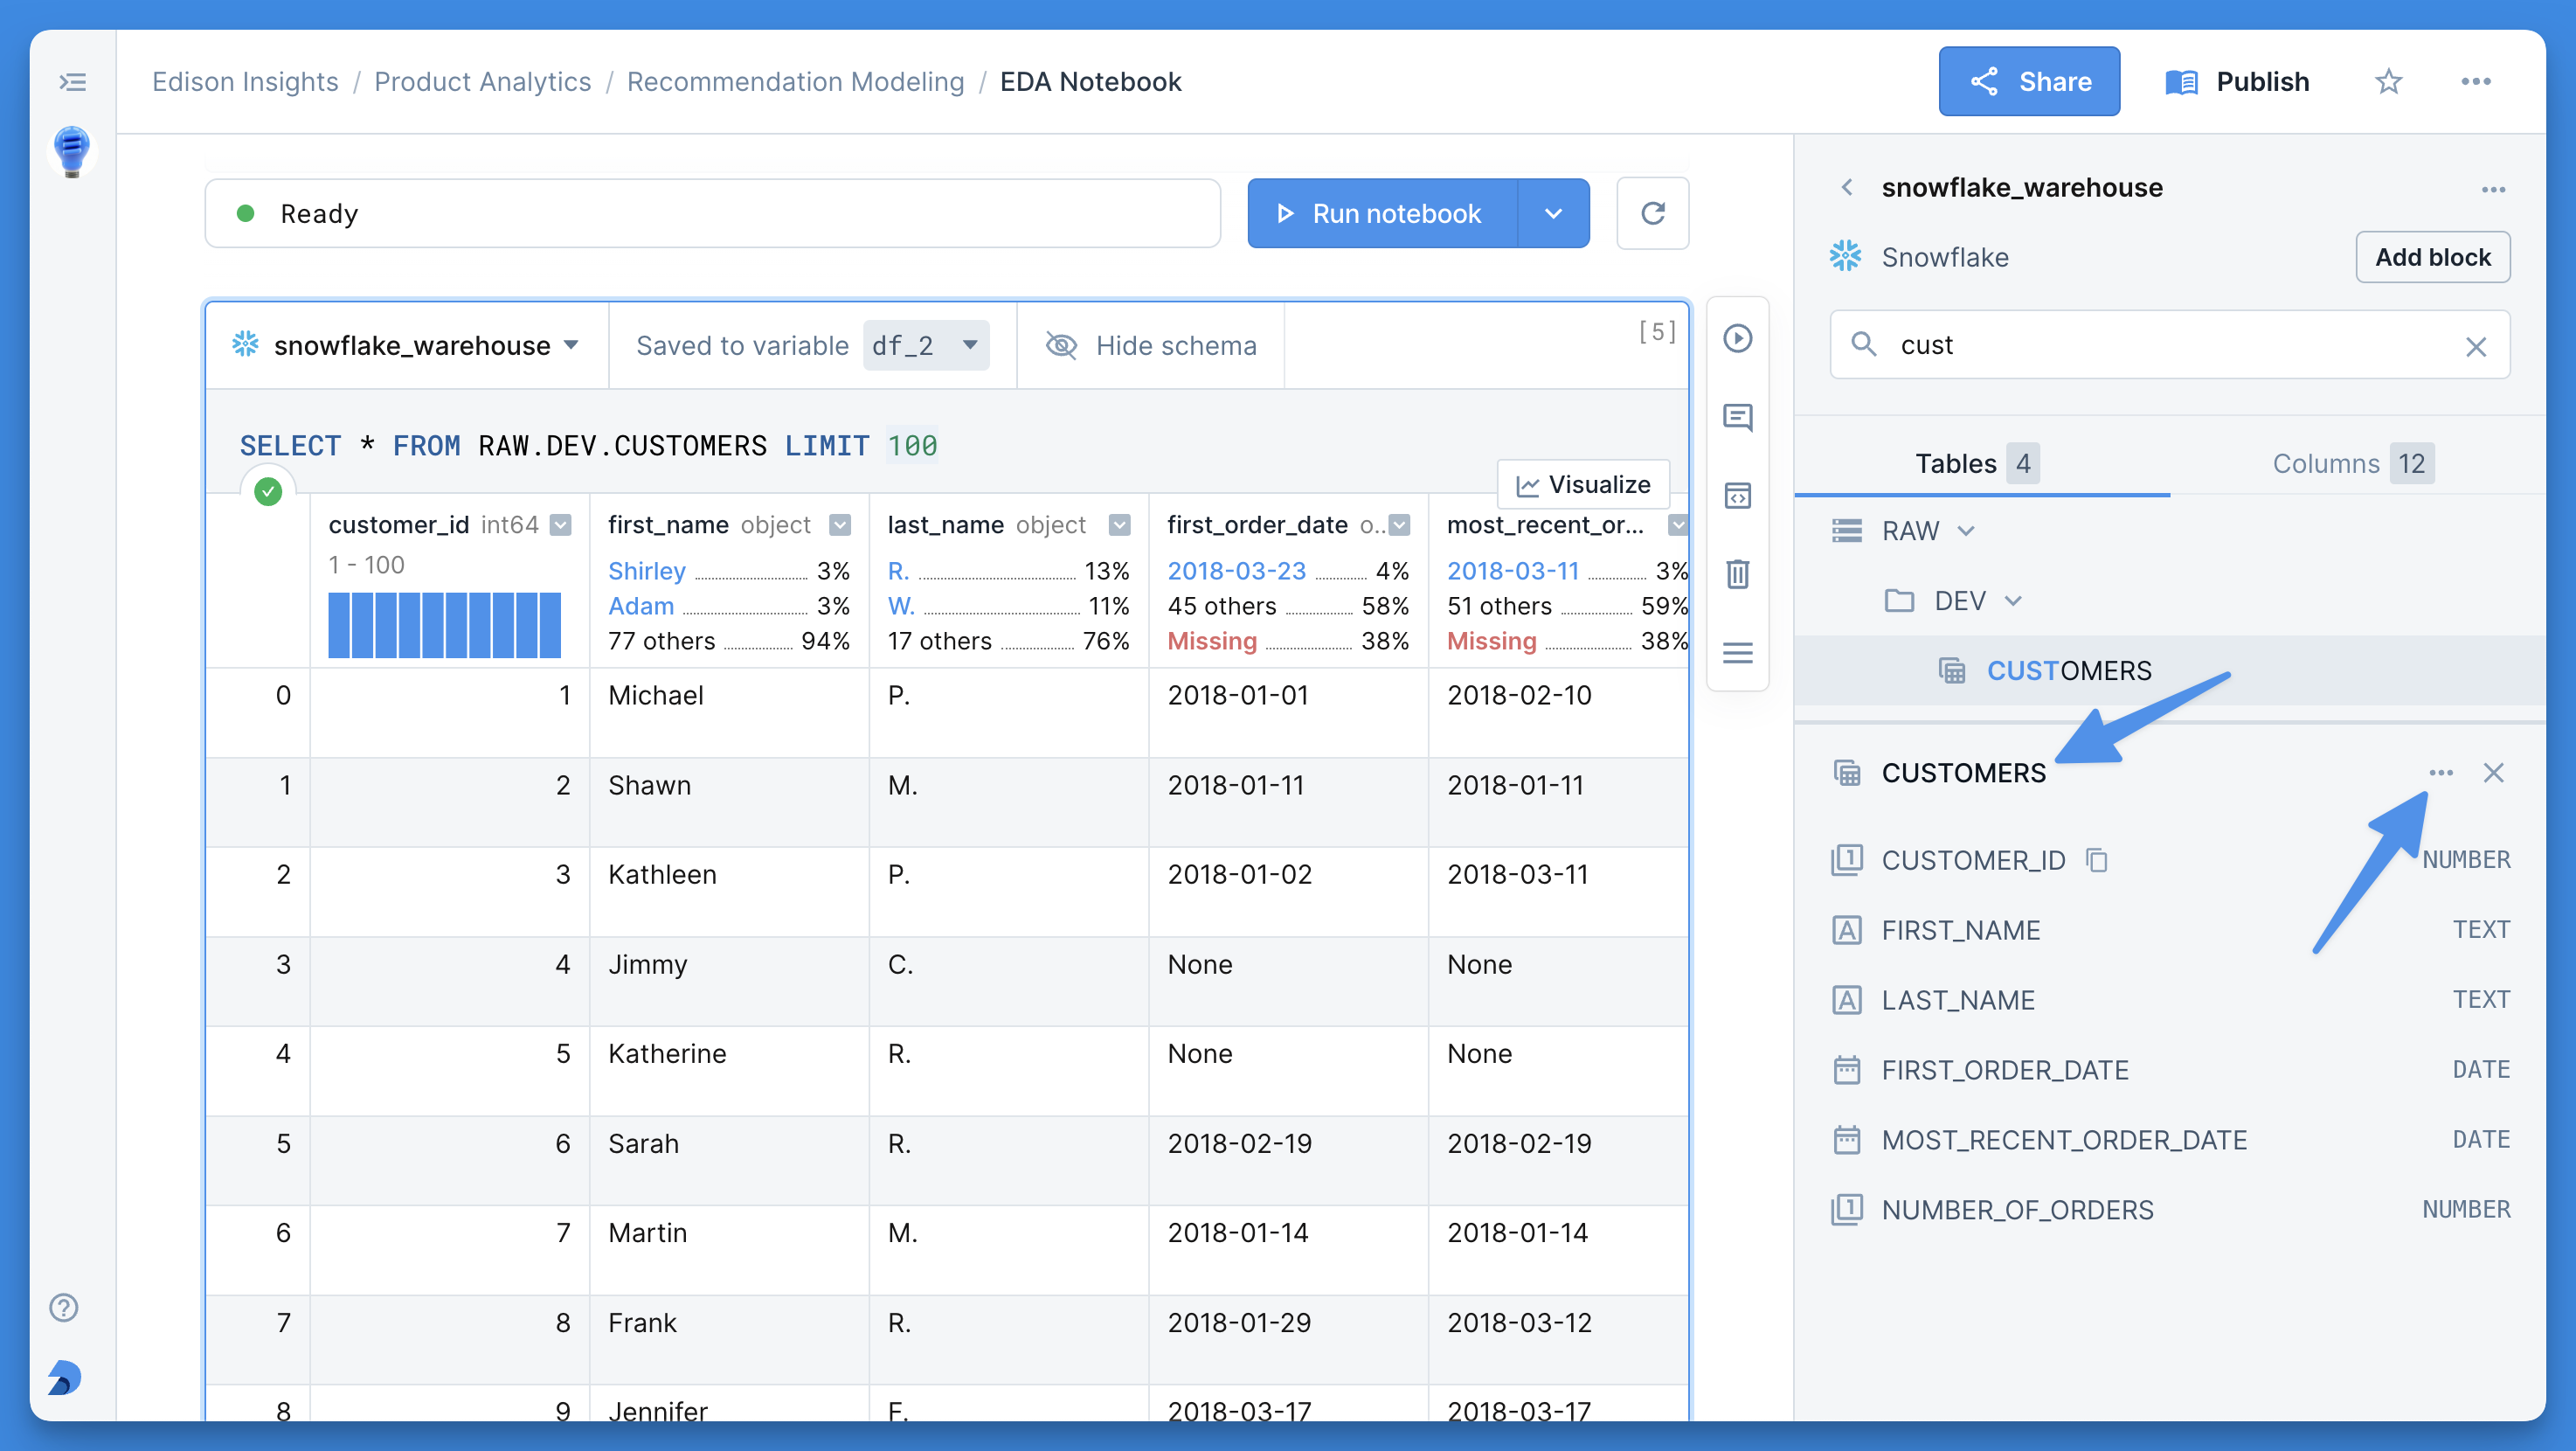Image resolution: width=2576 pixels, height=1451 pixels.
Task: Toggle Hide schema visibility
Action: pos(1150,346)
